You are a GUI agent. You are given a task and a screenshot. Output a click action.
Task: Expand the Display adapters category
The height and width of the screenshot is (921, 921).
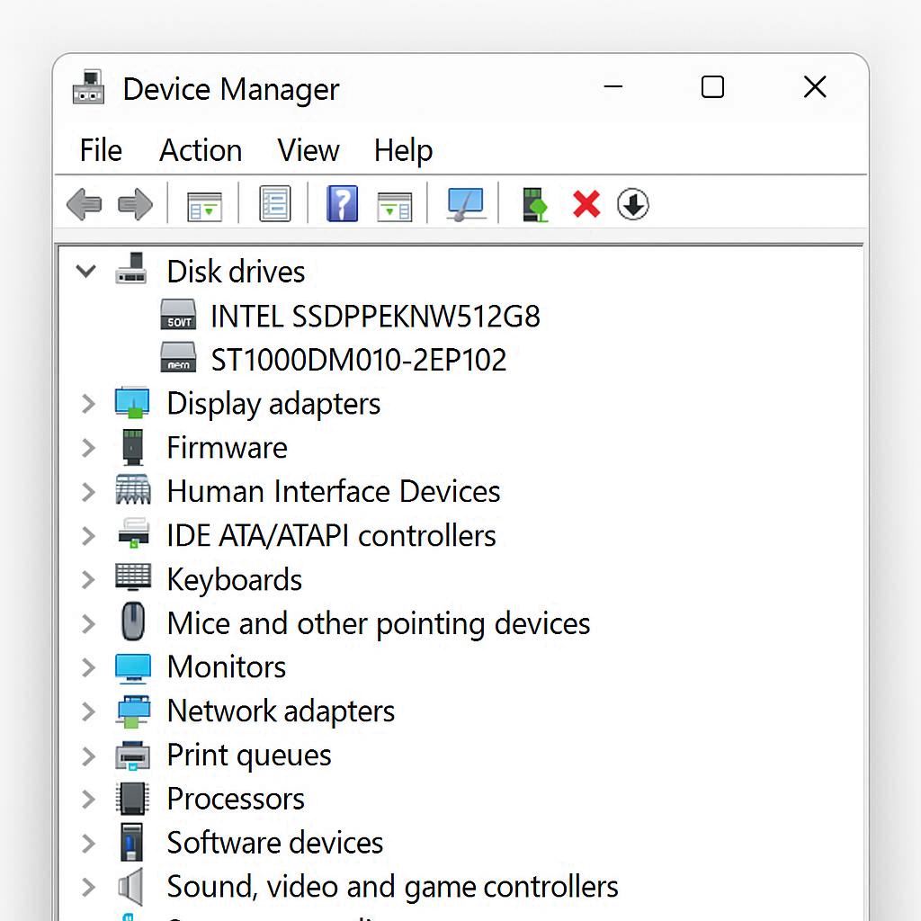(x=87, y=404)
